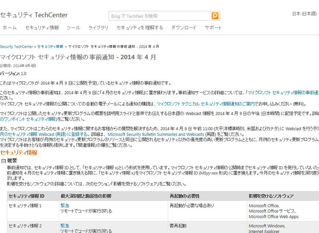Select the セキュリティ情報 2 table cell
This screenshot has height=233, width=319.
pyautogui.click(x=33, y=227)
